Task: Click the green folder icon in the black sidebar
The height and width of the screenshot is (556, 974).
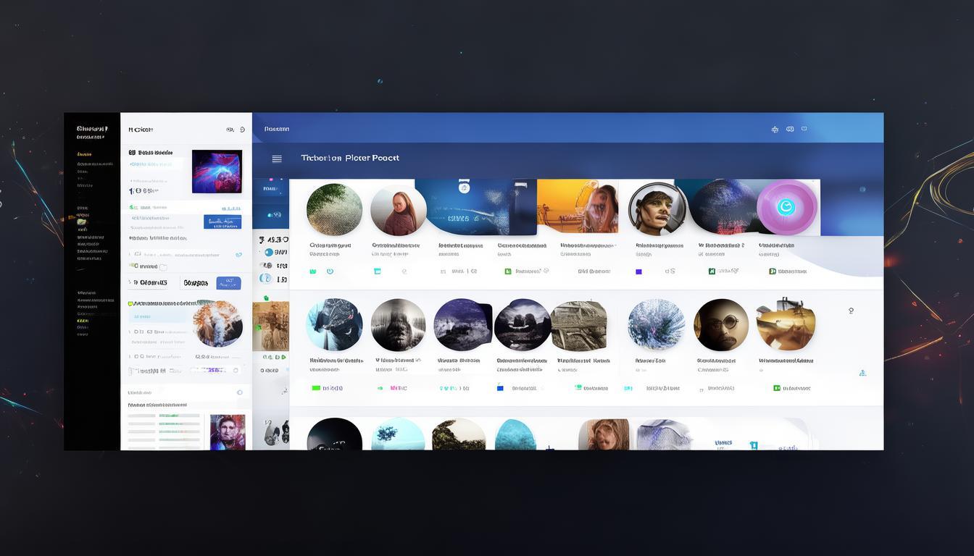Action: [x=82, y=222]
